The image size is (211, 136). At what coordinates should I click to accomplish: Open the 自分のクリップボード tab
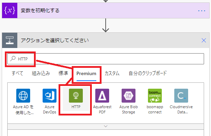[148, 73]
